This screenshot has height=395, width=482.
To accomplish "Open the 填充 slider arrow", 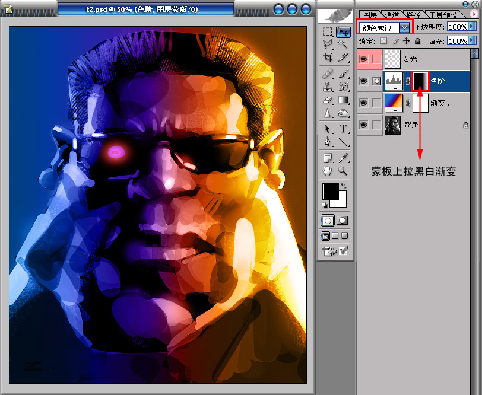I will tap(473, 40).
